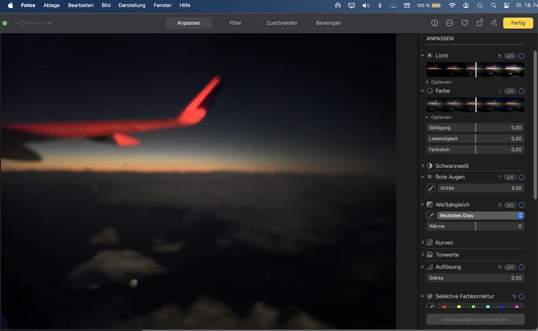Select the Rote Augen brush tool

tap(431, 188)
